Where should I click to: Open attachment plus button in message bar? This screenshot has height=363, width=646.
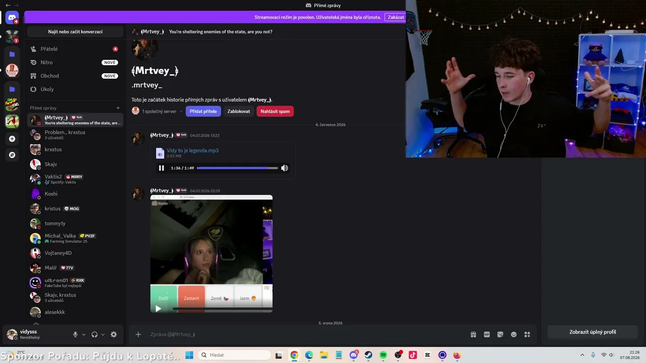tap(138, 334)
